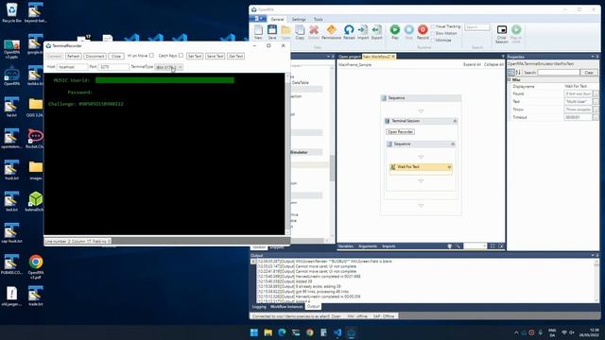This screenshot has width=605, height=340.
Task: Collapse the Terminal Session activity
Action: [x=455, y=121]
